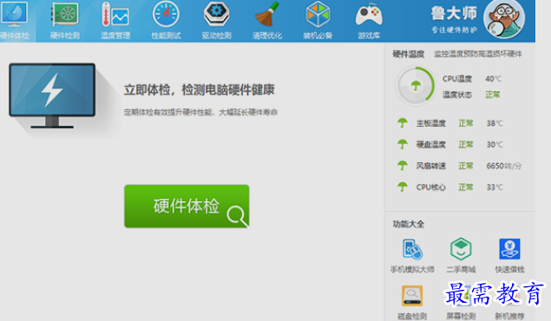This screenshot has height=321, width=551.
Task: Click the 风扇转速 umbrella icon
Action: (403, 166)
